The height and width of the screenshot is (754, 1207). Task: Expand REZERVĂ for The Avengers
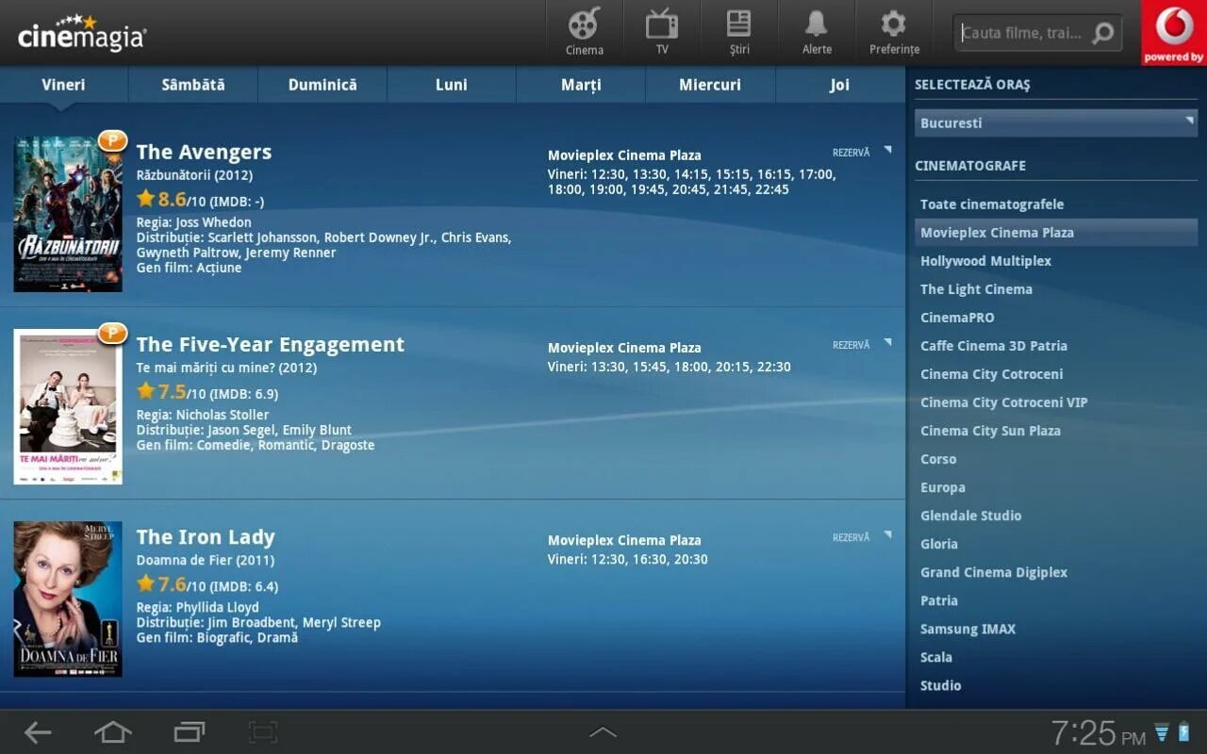point(862,152)
